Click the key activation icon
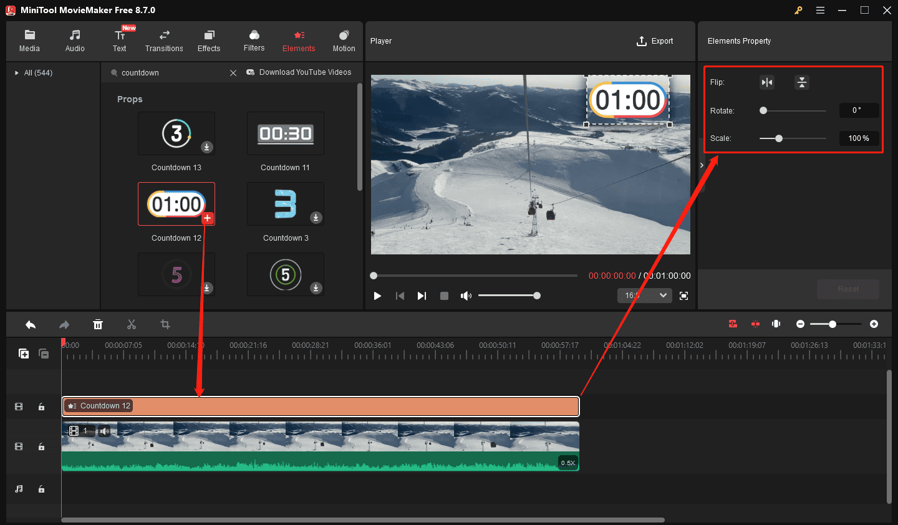Screen dimensions: 898x525 tap(798, 10)
